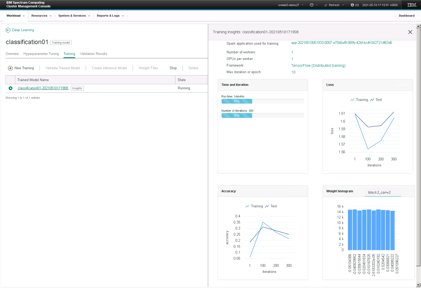Open the wmla03-demo27 user dropdown
421x290 pixels.
[291, 5]
